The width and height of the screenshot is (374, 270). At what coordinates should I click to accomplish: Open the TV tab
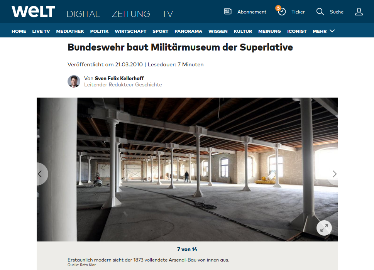(x=167, y=14)
